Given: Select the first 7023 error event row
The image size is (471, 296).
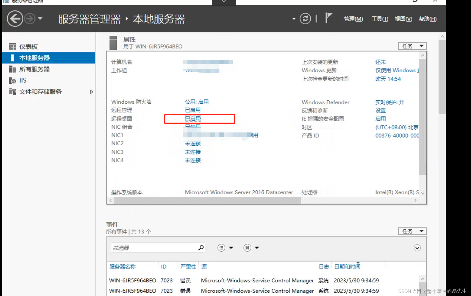Looking at the screenshot, I should click(263, 281).
